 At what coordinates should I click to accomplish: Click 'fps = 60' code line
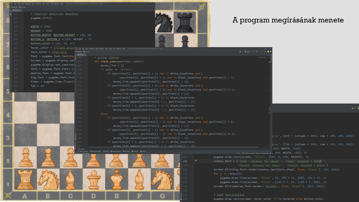pyautogui.click(x=37, y=86)
